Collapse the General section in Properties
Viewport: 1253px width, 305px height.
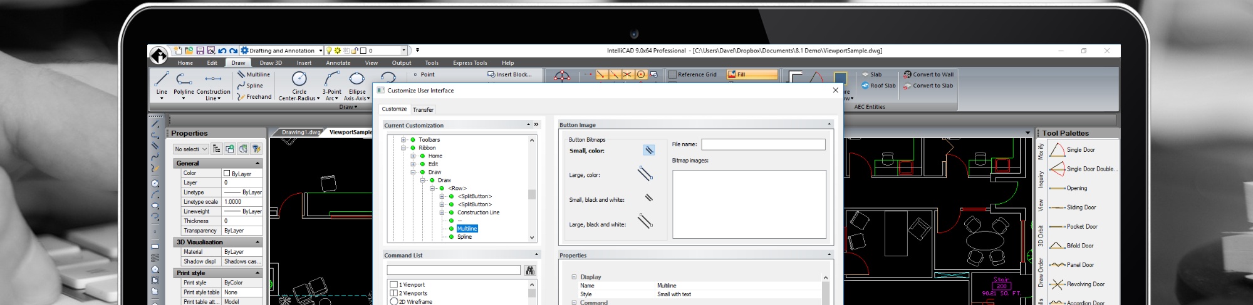point(257,163)
